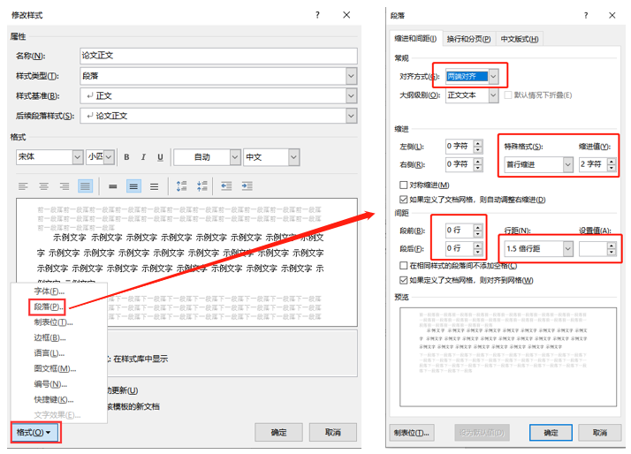Toggle the Underline formatting icon
This screenshot has height=454, width=631.
[160, 157]
